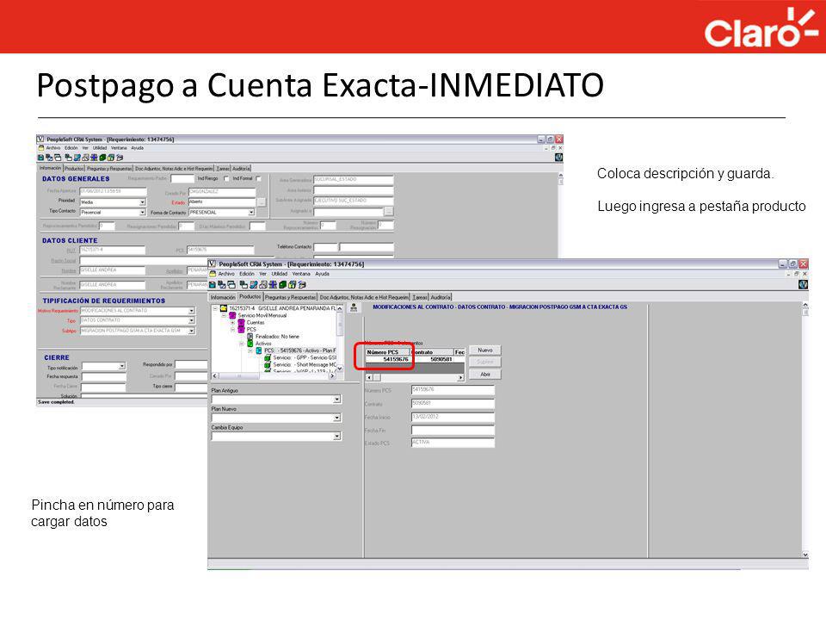Switch to Auditoría tab in front window
Image resolution: width=826 pixels, height=620 pixels.
pyautogui.click(x=441, y=297)
